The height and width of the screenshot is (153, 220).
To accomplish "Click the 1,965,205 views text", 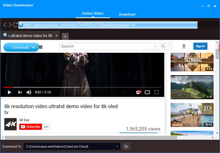I will click(143, 129).
